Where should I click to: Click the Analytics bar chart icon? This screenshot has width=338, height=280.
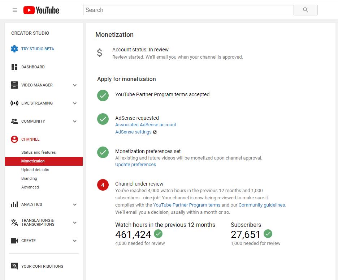tap(14, 204)
